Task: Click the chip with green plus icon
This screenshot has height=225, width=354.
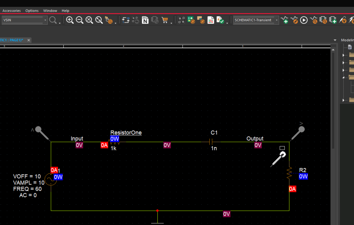Action: [333, 20]
